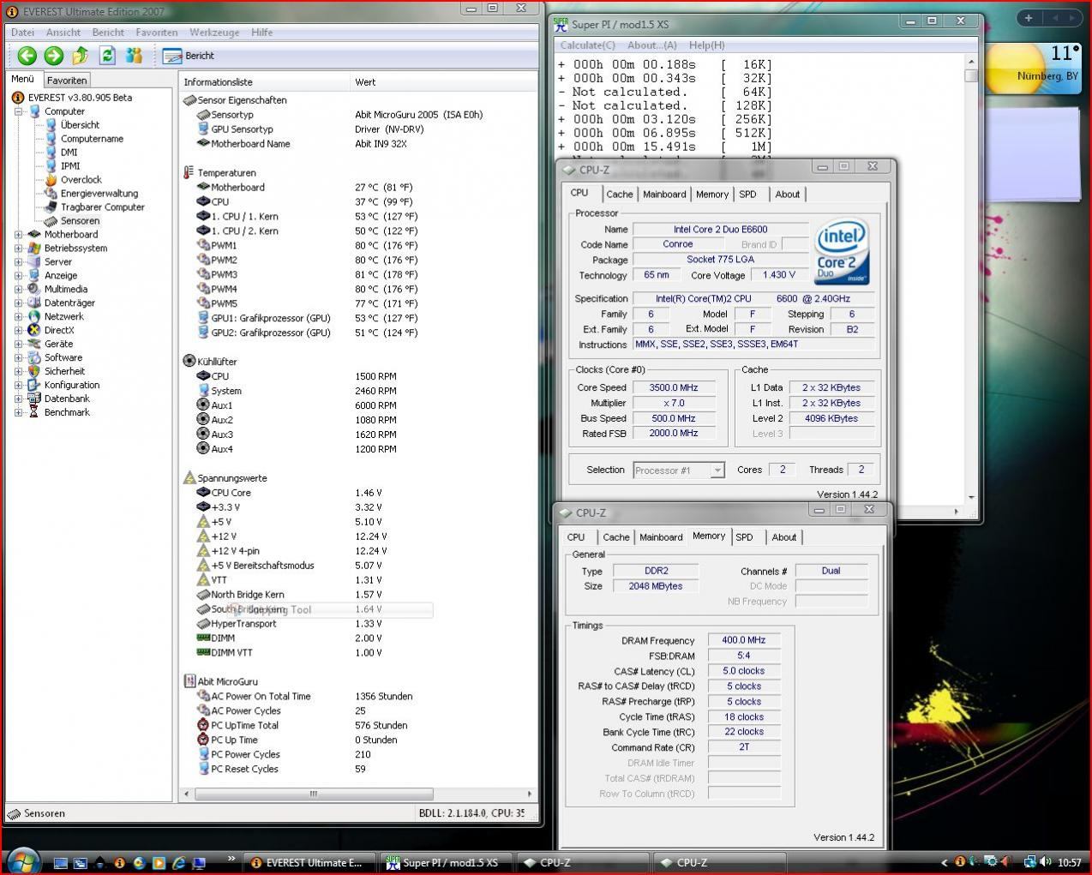Switch to the Menü tab in EVEREST sidebar
Screen dimensions: 1092x875
coord(23,79)
